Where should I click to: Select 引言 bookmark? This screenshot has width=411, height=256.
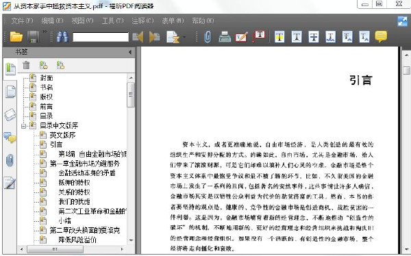56,144
